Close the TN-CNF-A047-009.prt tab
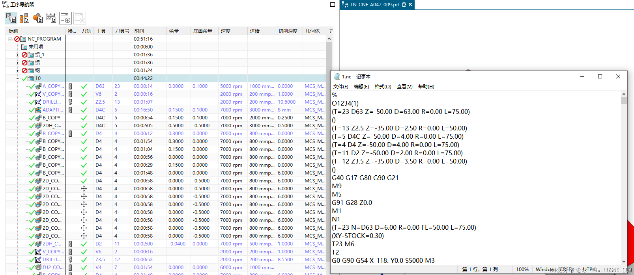 tap(410, 5)
